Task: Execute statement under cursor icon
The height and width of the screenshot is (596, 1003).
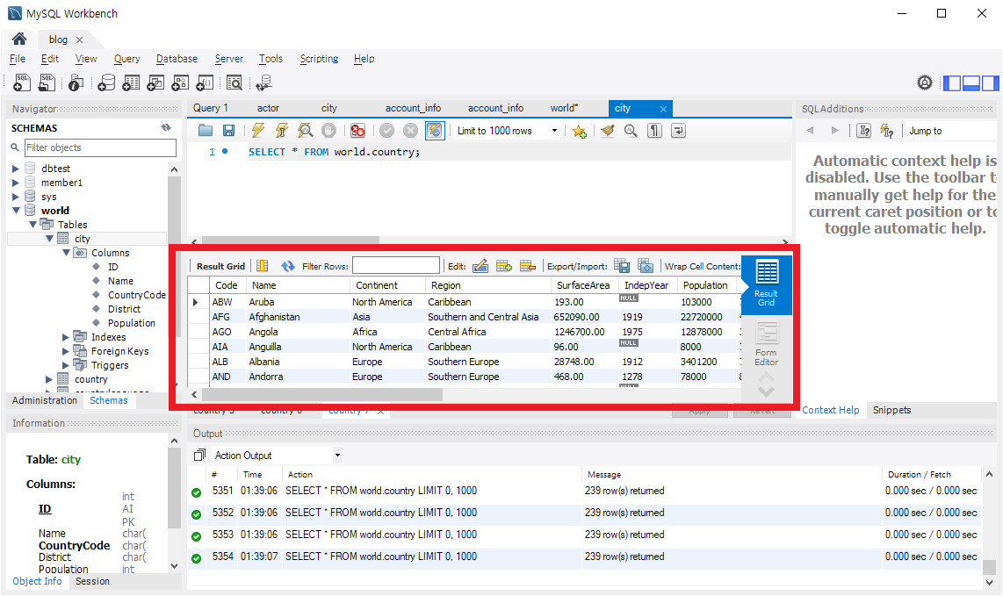Action: tap(281, 131)
